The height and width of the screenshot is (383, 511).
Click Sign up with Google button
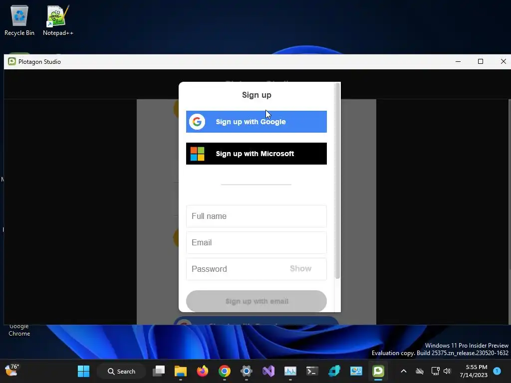coord(256,122)
